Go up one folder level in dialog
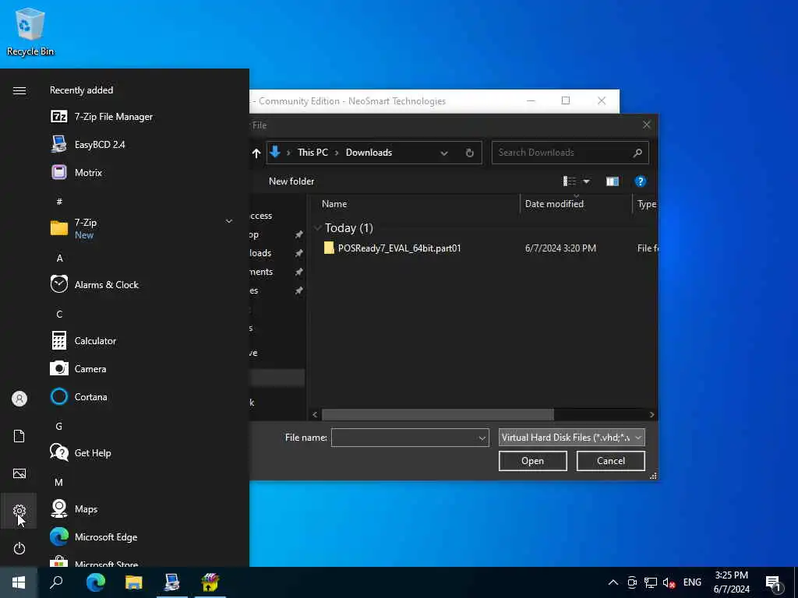The height and width of the screenshot is (598, 798). click(256, 153)
